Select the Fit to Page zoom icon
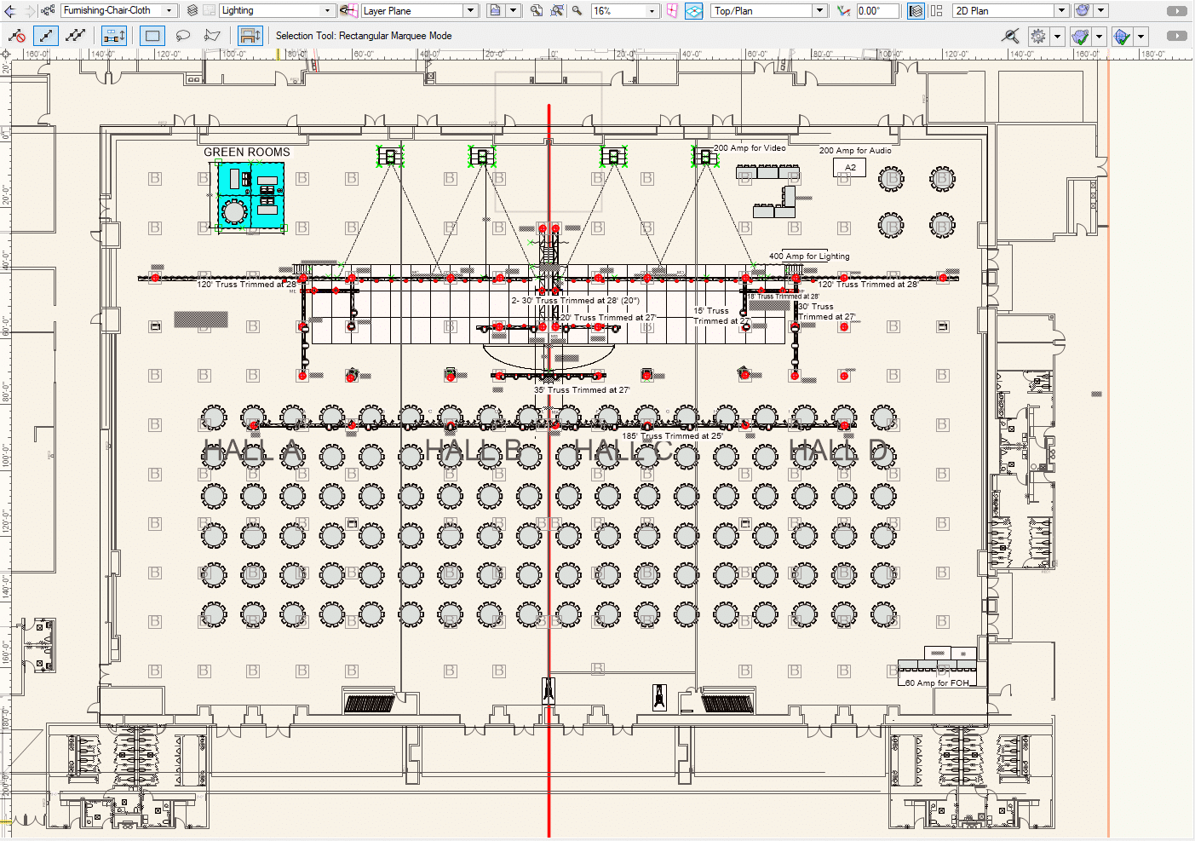Image resolution: width=1195 pixels, height=841 pixels. 537,10
